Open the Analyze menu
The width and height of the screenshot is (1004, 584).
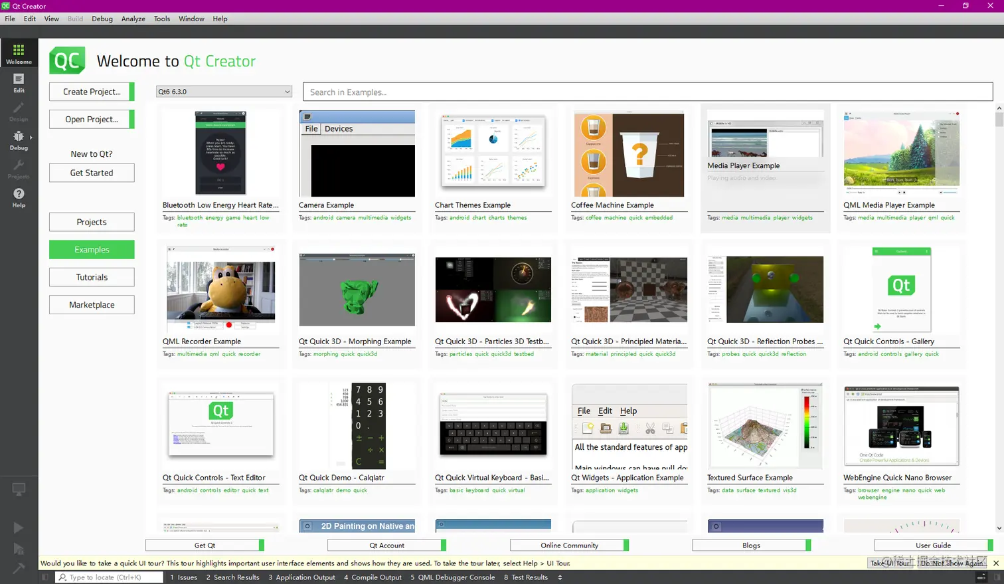pos(133,19)
